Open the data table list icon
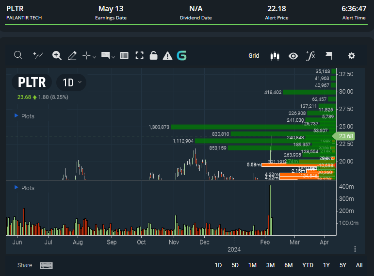The image size is (374, 276). pyautogui.click(x=124, y=56)
